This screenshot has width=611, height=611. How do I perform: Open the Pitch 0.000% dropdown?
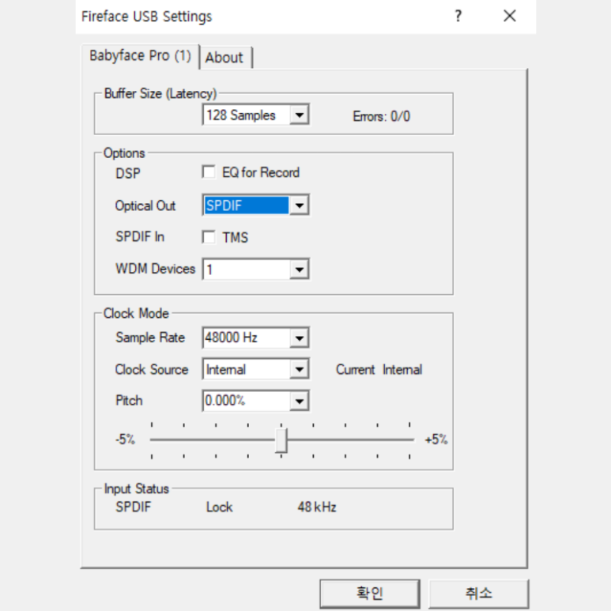255,401
